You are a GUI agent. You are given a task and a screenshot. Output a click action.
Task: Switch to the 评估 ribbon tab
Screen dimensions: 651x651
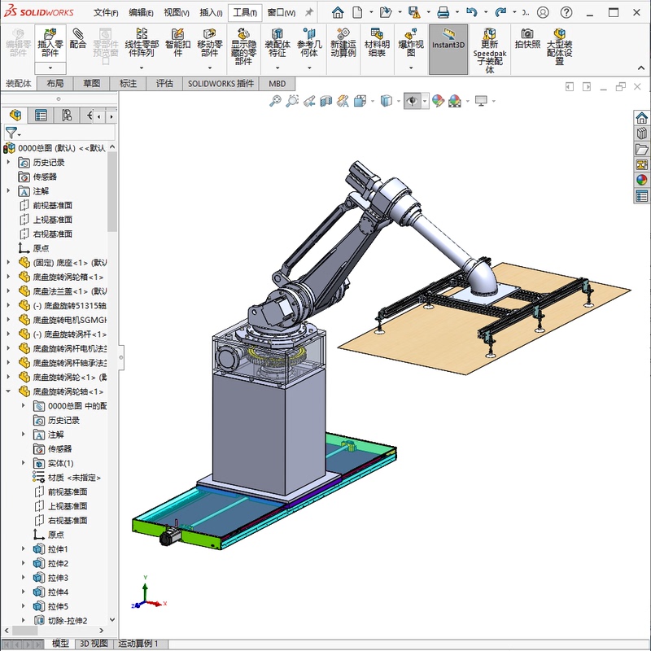click(x=163, y=83)
